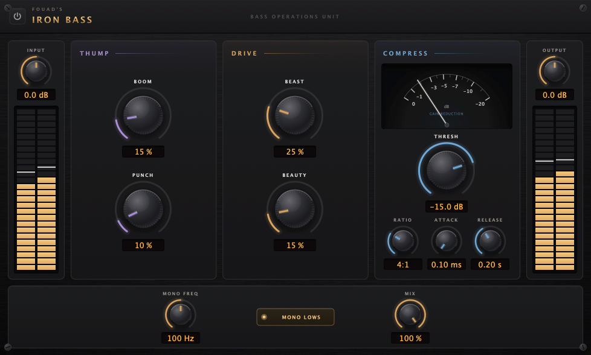
Task: Click the RATIO knob
Action: (x=403, y=241)
